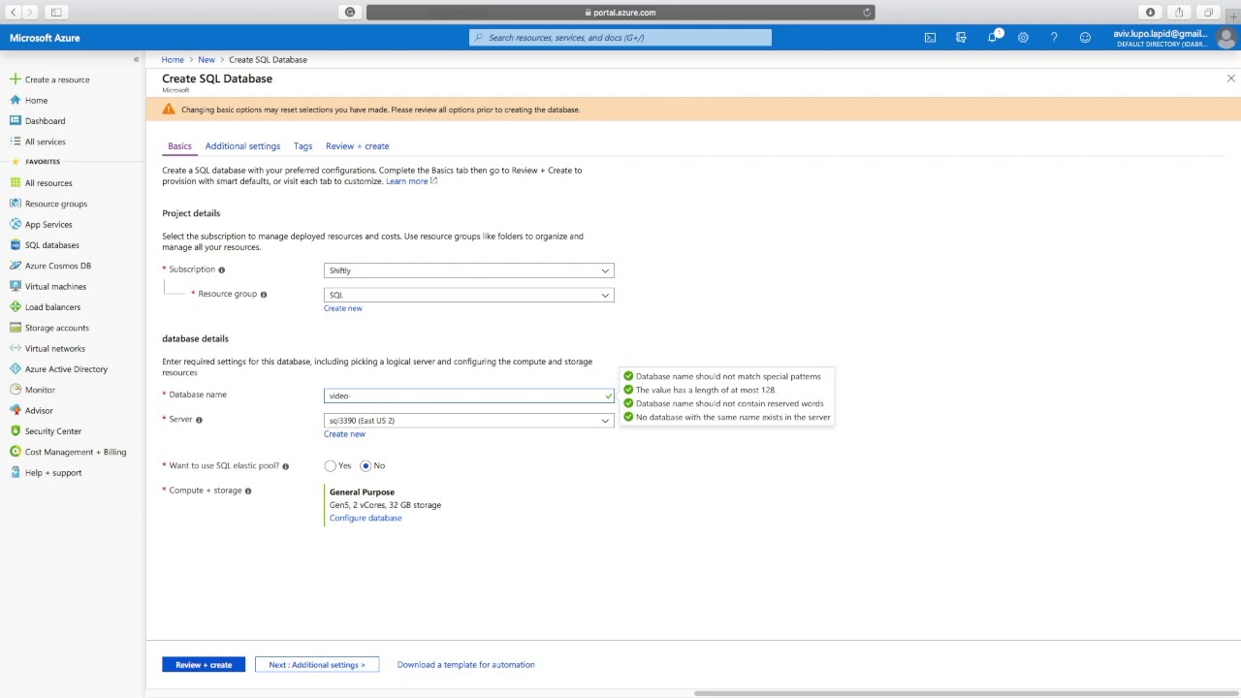Open the Subscription dropdown
The image size is (1241, 698).
pos(469,270)
